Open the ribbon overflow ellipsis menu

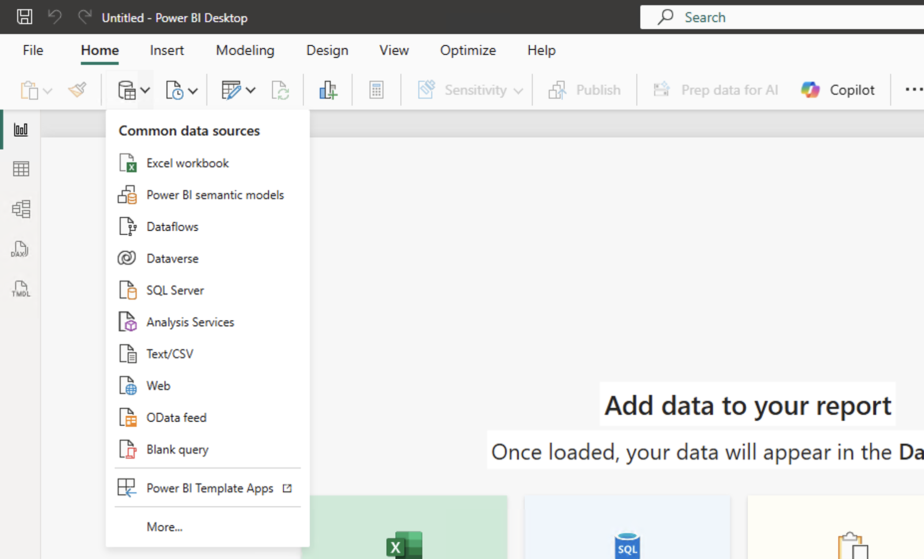(x=914, y=90)
